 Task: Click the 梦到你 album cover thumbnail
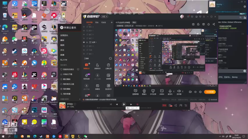[x=62, y=105]
